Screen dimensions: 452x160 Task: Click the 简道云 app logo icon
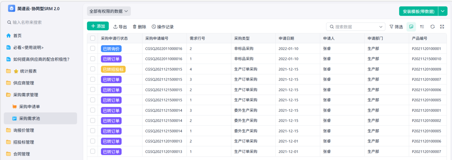(x=12, y=8)
